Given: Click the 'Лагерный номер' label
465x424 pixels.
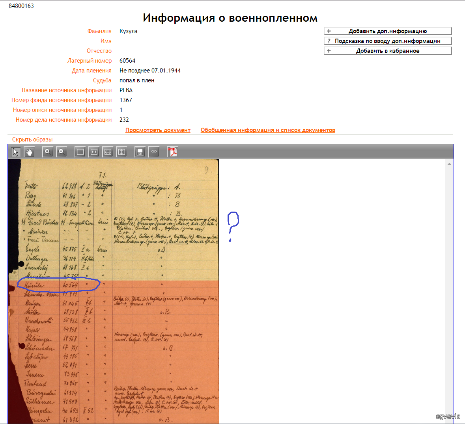Looking at the screenshot, I should [90, 61].
